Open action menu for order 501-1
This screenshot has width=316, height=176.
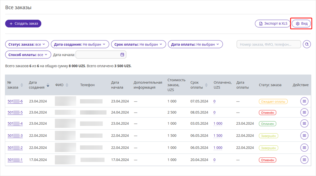pyautogui.click(x=304, y=160)
